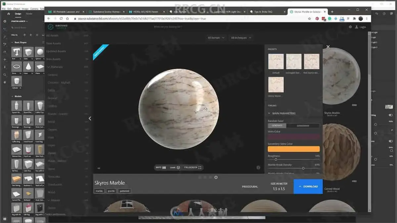This screenshot has height=223, width=397.
Task: Click the patterned tag
Action: (x=124, y=191)
